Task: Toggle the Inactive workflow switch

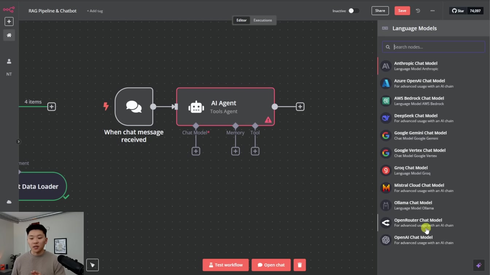Action: pos(353,11)
